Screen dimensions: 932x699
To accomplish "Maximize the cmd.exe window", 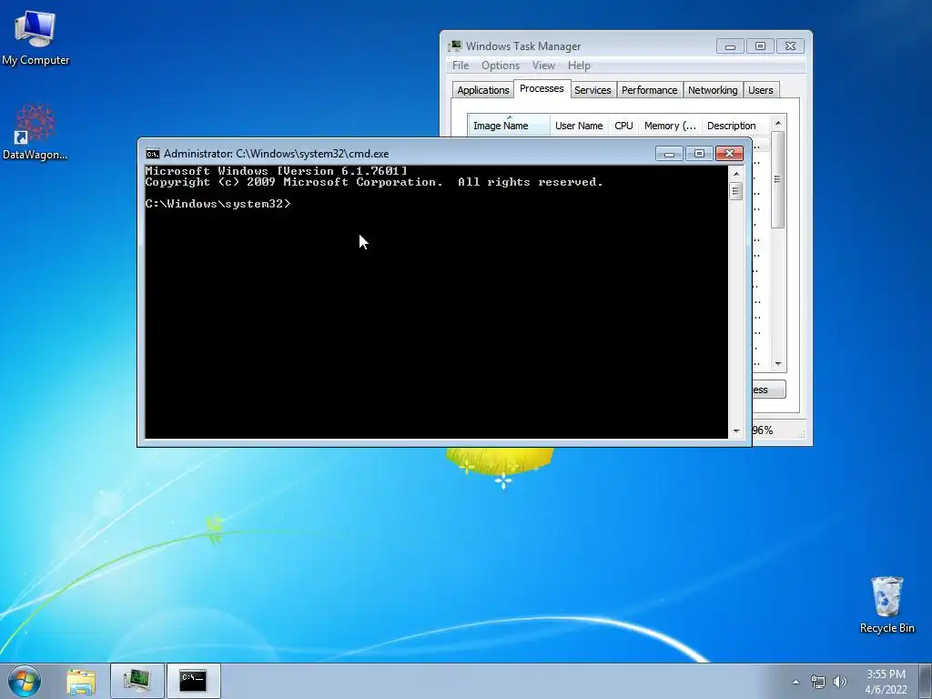I will (699, 154).
